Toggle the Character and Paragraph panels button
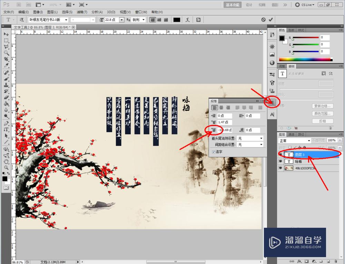 [x=198, y=20]
